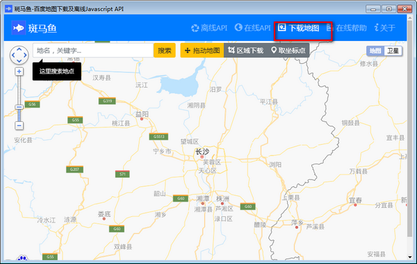Screen dimensions: 417x264
Task: Zoom in with the plus button
Action: (19, 71)
